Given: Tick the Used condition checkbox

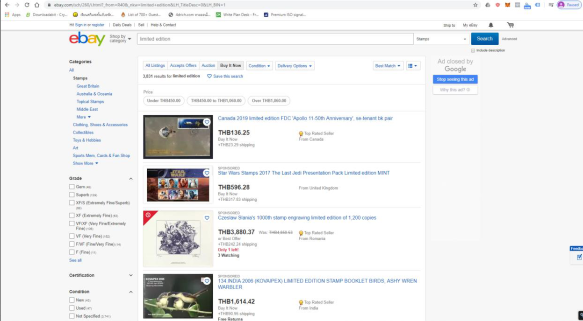Looking at the screenshot, I should [x=72, y=308].
